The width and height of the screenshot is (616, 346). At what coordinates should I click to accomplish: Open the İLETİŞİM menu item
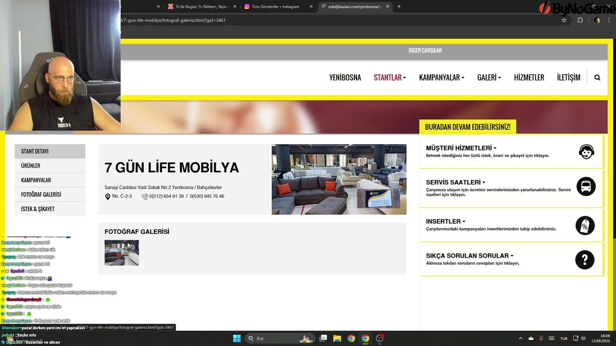[568, 77]
